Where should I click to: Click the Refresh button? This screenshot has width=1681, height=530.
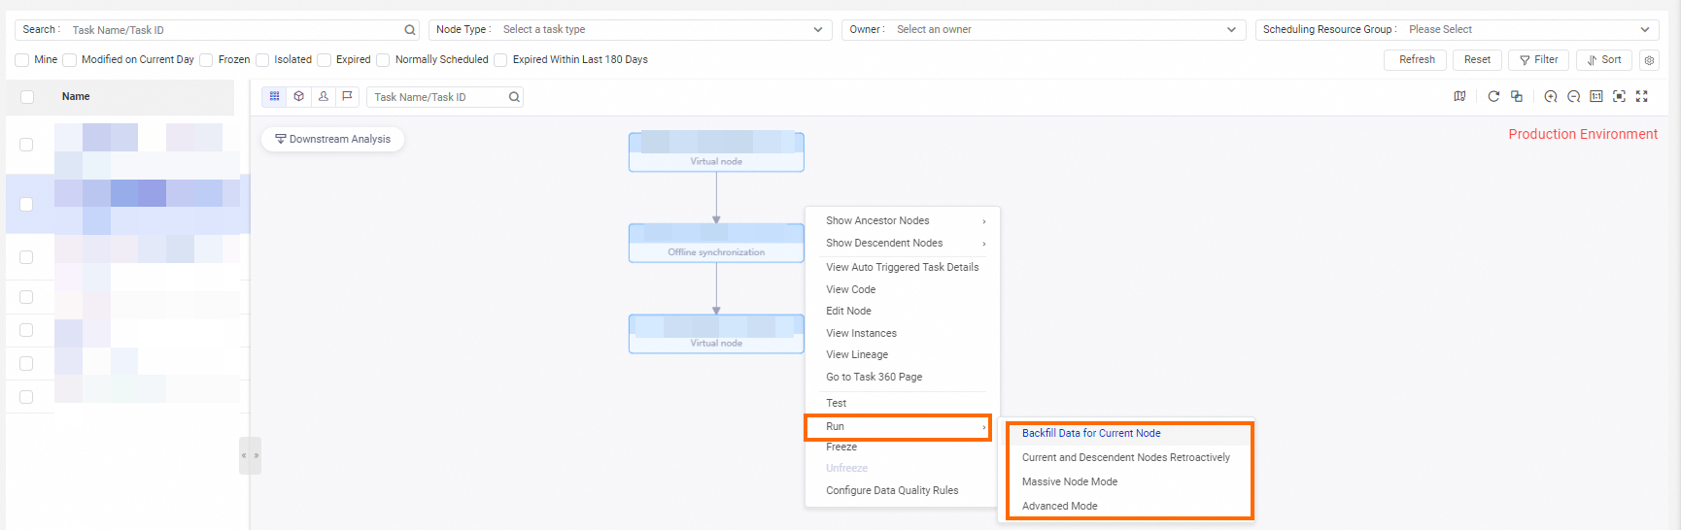coord(1417,60)
